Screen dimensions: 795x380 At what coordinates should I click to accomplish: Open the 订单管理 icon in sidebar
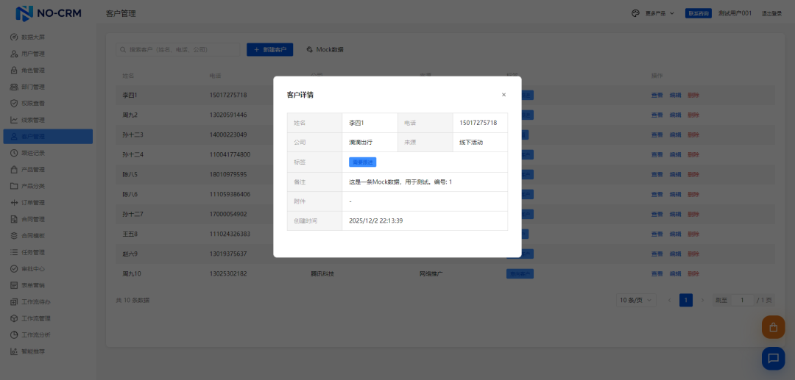(x=14, y=202)
